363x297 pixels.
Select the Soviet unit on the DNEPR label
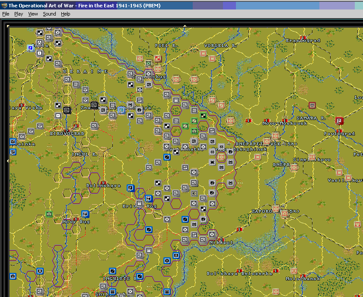(x=294, y=167)
